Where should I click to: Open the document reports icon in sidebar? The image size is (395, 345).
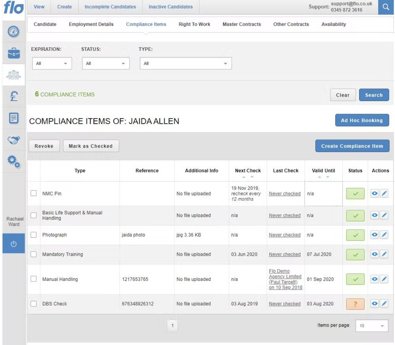pyautogui.click(x=14, y=118)
